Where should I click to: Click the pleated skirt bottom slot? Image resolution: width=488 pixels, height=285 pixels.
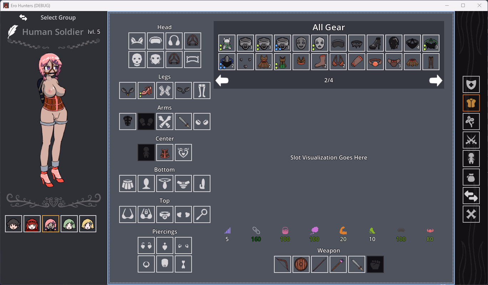128,183
